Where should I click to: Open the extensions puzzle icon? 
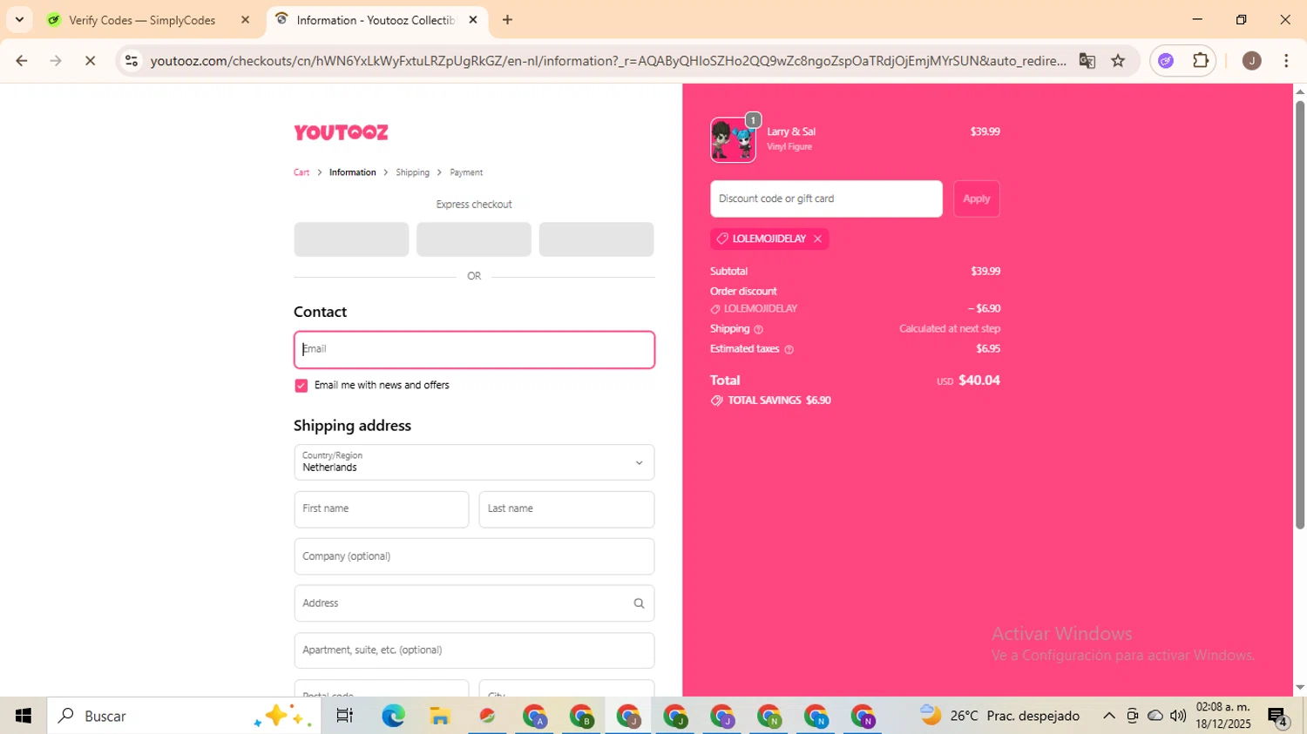pos(1201,61)
